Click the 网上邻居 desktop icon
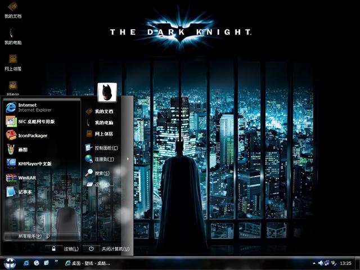 pos(12,62)
